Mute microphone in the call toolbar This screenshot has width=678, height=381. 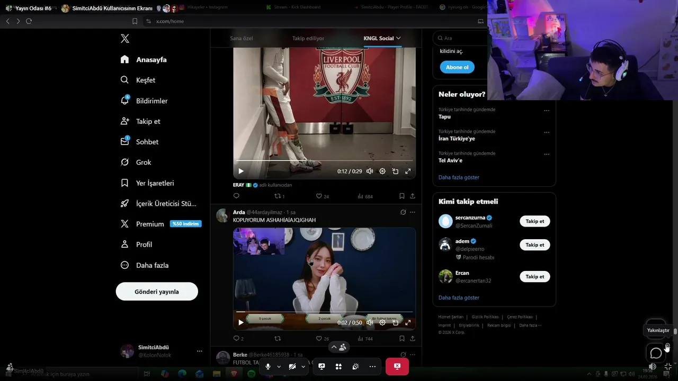pyautogui.click(x=268, y=366)
